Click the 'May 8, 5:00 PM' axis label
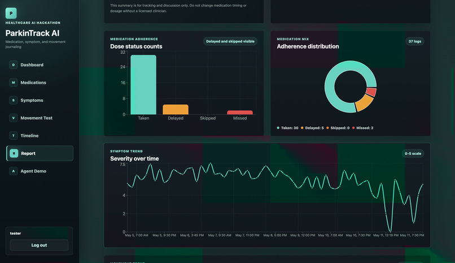 275,235
